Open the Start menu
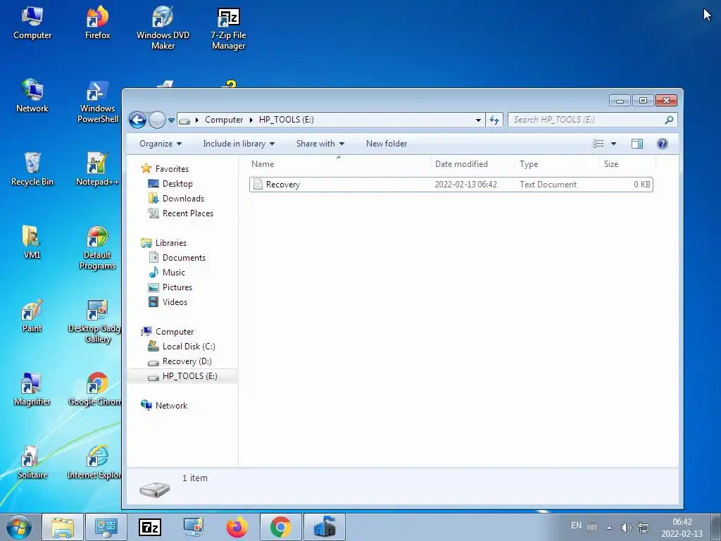721x541 pixels. point(19,527)
